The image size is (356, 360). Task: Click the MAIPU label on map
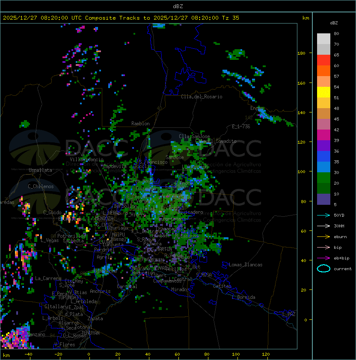[118, 235]
